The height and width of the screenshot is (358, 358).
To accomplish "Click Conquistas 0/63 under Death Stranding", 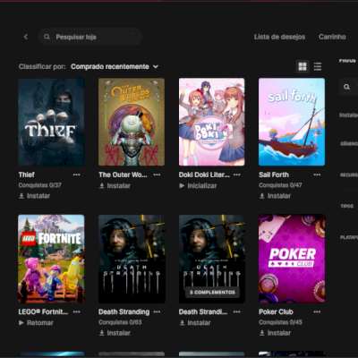I will pyautogui.click(x=120, y=322).
